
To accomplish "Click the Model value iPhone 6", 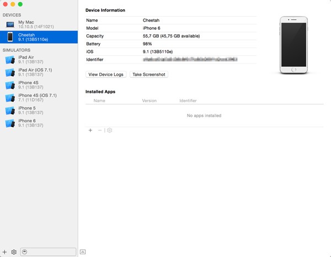I will (151, 28).
